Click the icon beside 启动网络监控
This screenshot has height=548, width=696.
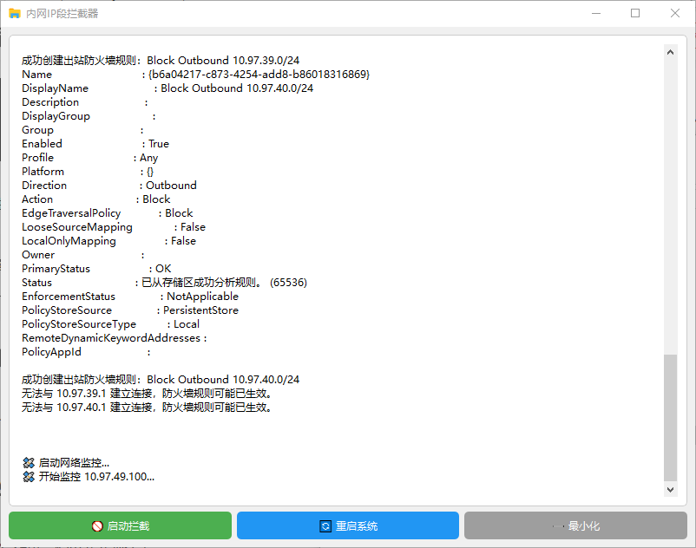(x=29, y=463)
